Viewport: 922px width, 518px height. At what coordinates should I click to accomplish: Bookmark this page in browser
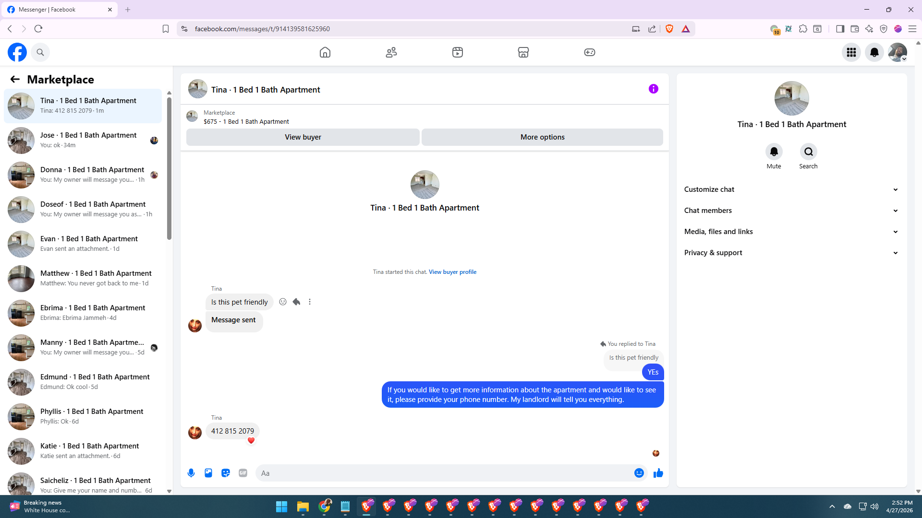pyautogui.click(x=166, y=29)
